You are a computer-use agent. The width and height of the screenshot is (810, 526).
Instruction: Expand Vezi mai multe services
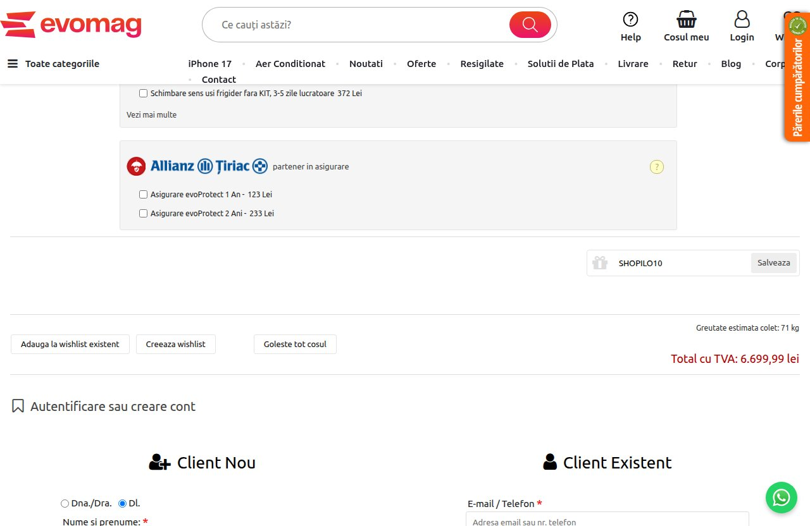click(x=151, y=115)
